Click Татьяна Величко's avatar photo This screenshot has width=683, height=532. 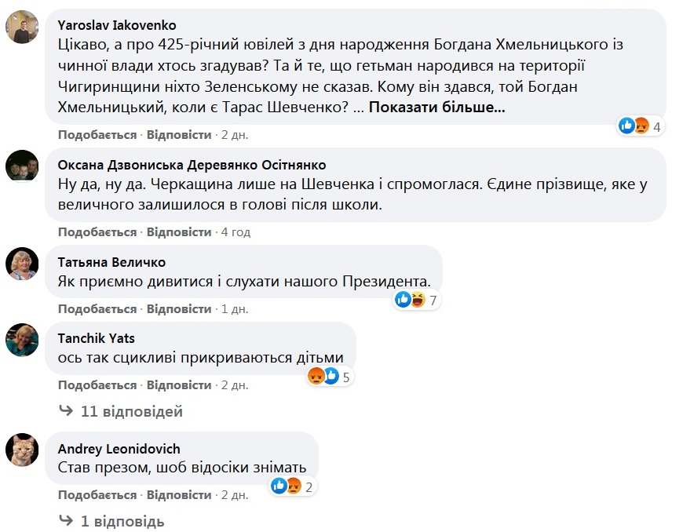[x=22, y=263]
